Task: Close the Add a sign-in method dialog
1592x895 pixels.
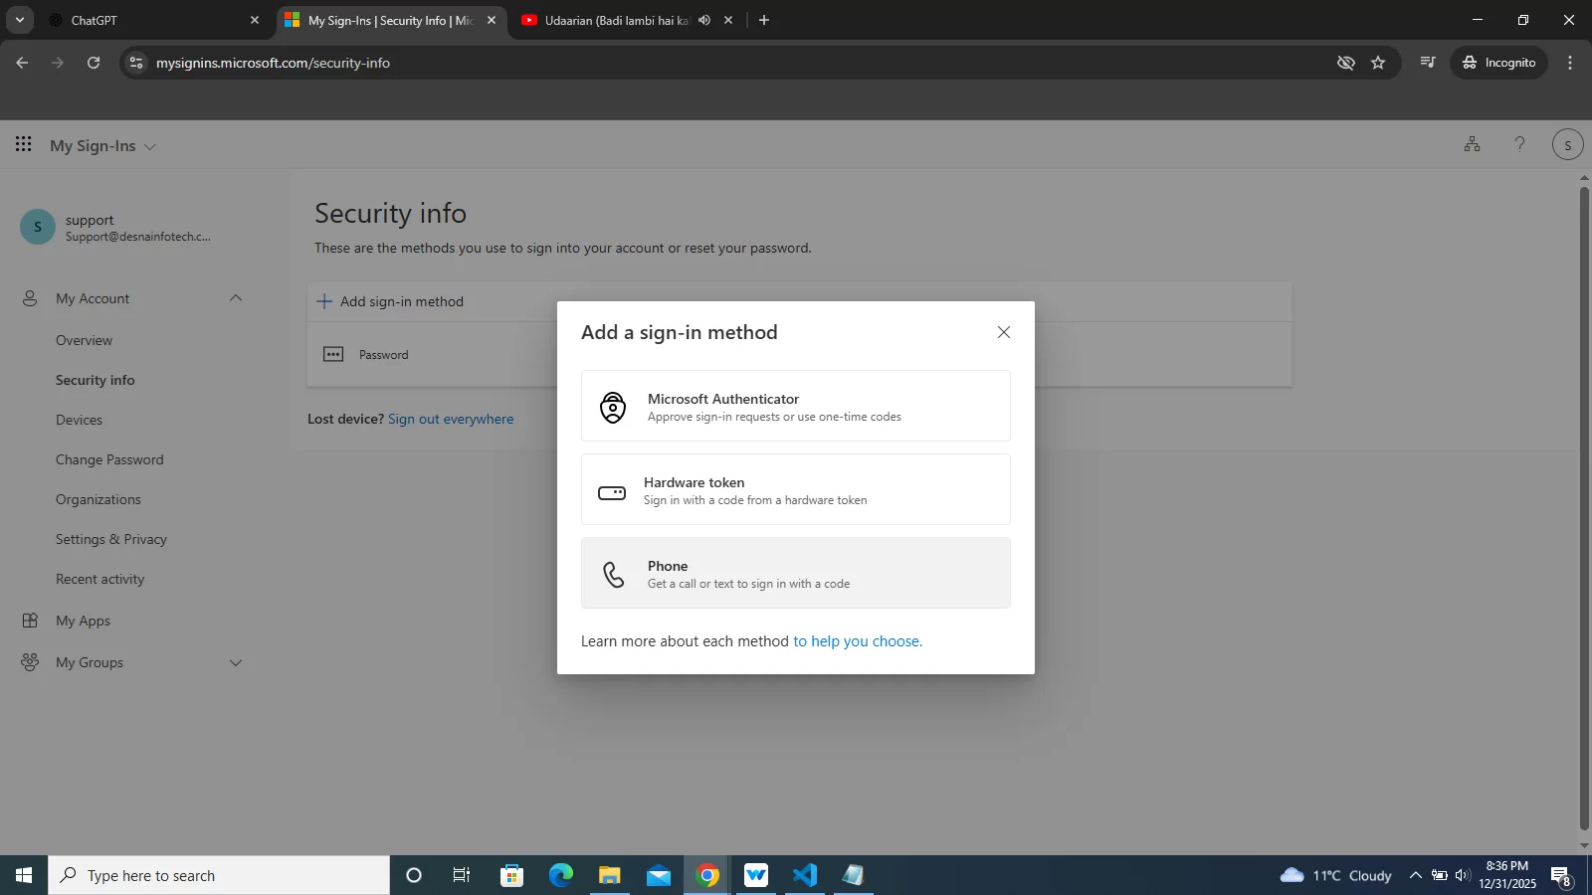Action: pos(1004,332)
